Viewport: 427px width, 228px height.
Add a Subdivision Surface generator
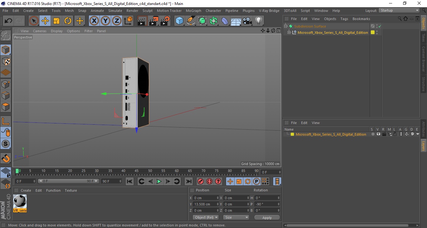click(x=202, y=21)
